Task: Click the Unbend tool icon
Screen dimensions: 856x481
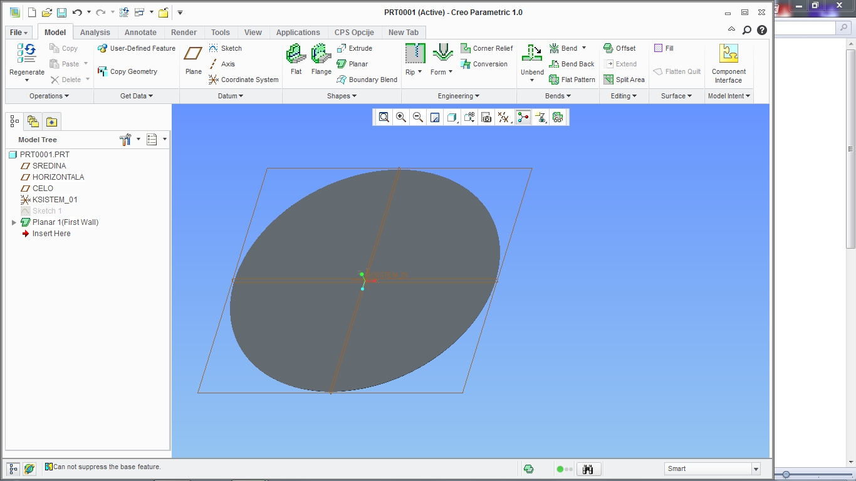Action: tap(532, 53)
